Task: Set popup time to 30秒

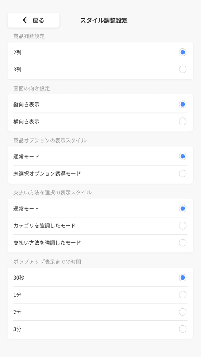Action: [x=183, y=278]
